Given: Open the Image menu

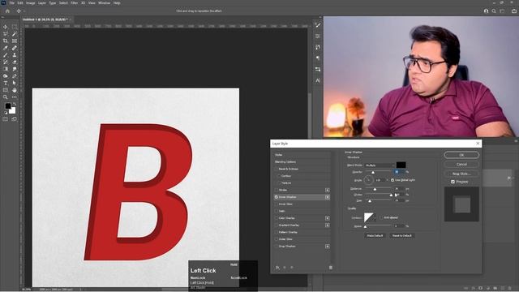Looking at the screenshot, I should (x=31, y=2).
